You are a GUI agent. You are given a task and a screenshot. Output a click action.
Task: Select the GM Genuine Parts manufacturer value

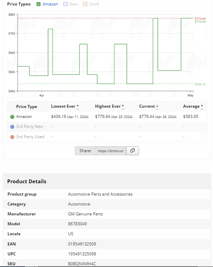click(85, 214)
